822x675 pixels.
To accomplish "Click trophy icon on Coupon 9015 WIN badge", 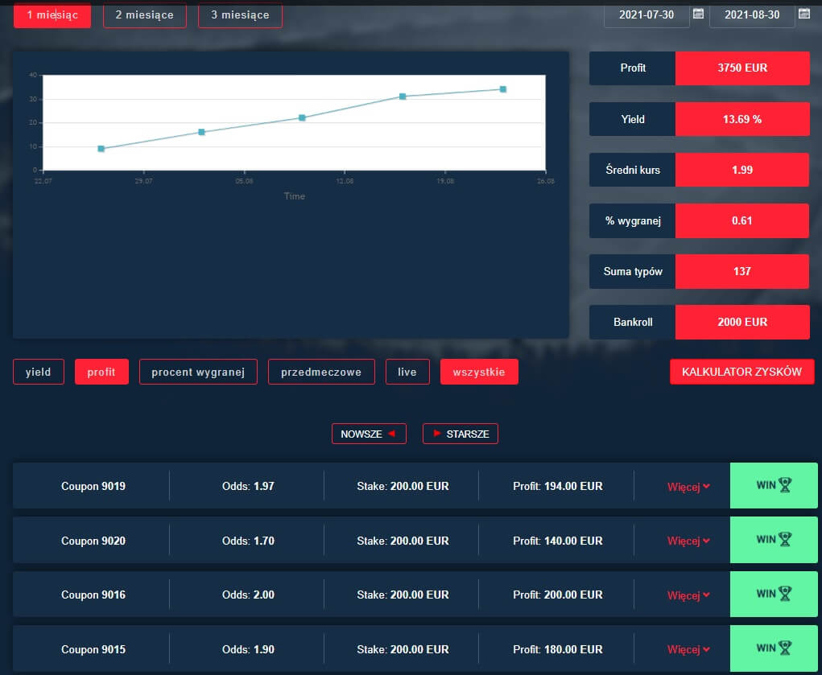I will pos(785,648).
